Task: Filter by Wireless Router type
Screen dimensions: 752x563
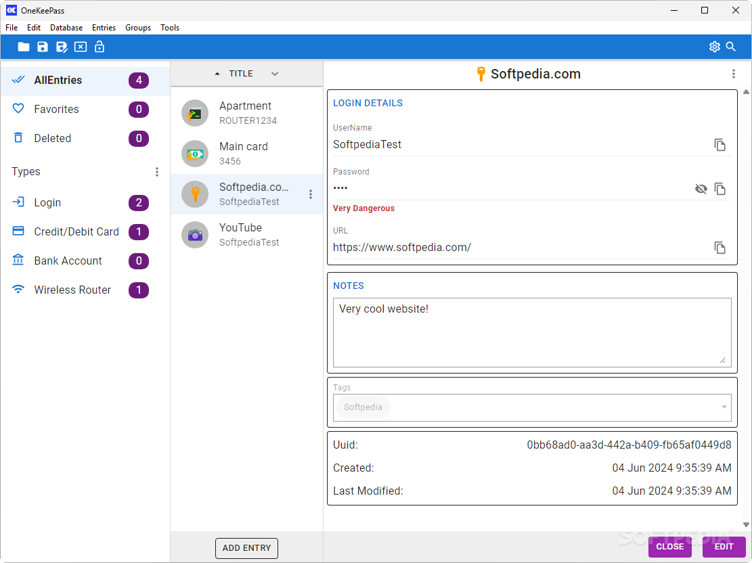Action: (85, 290)
